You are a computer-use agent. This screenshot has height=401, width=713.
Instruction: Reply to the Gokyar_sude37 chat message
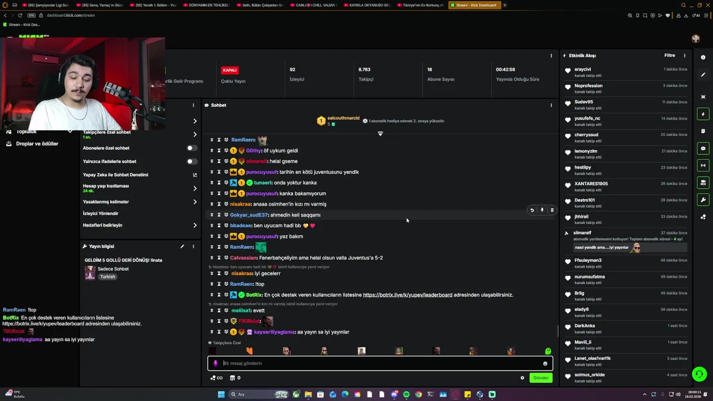click(x=532, y=210)
